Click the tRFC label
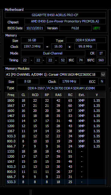111x195 pixels. (91, 60)
